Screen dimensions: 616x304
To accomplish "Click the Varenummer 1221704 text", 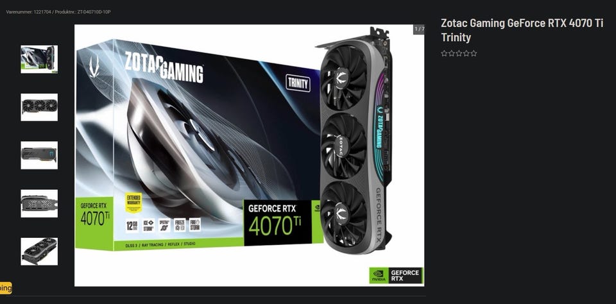I will pos(28,12).
